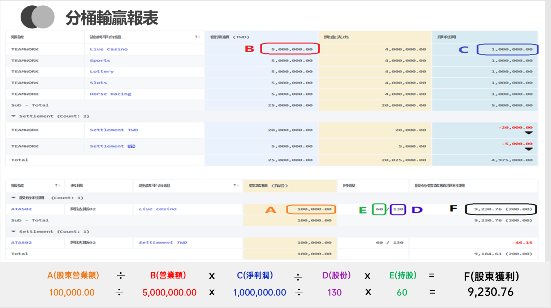Select the red -5,000.00 net profit value

coord(517,144)
